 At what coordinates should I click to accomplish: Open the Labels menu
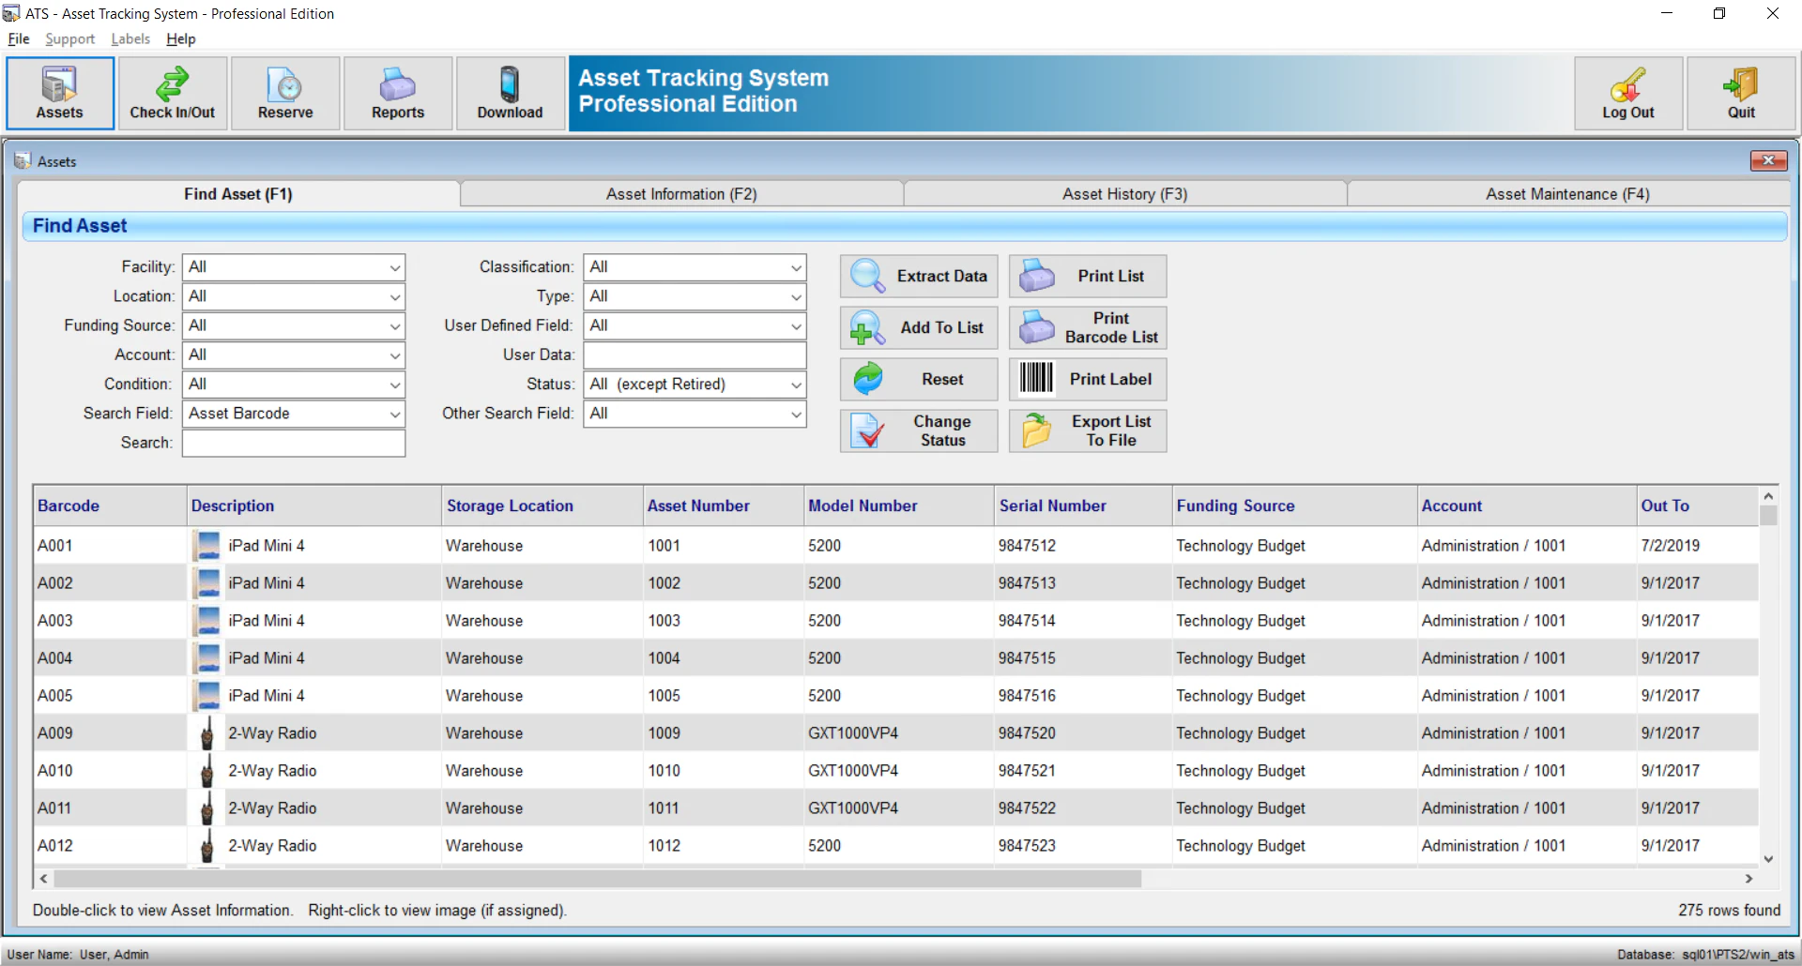130,39
